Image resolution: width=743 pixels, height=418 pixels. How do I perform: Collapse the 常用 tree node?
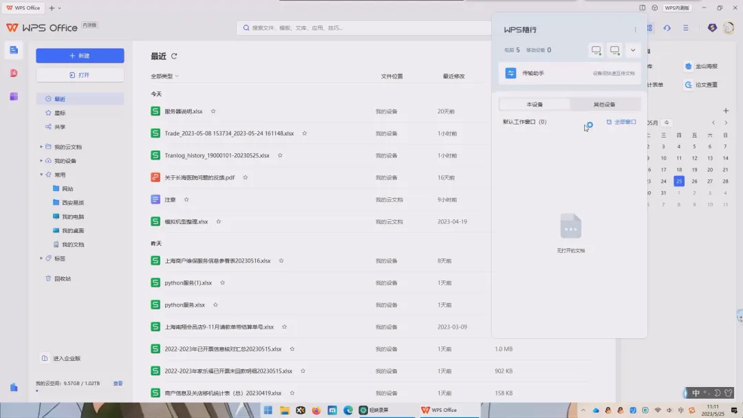pyautogui.click(x=41, y=175)
